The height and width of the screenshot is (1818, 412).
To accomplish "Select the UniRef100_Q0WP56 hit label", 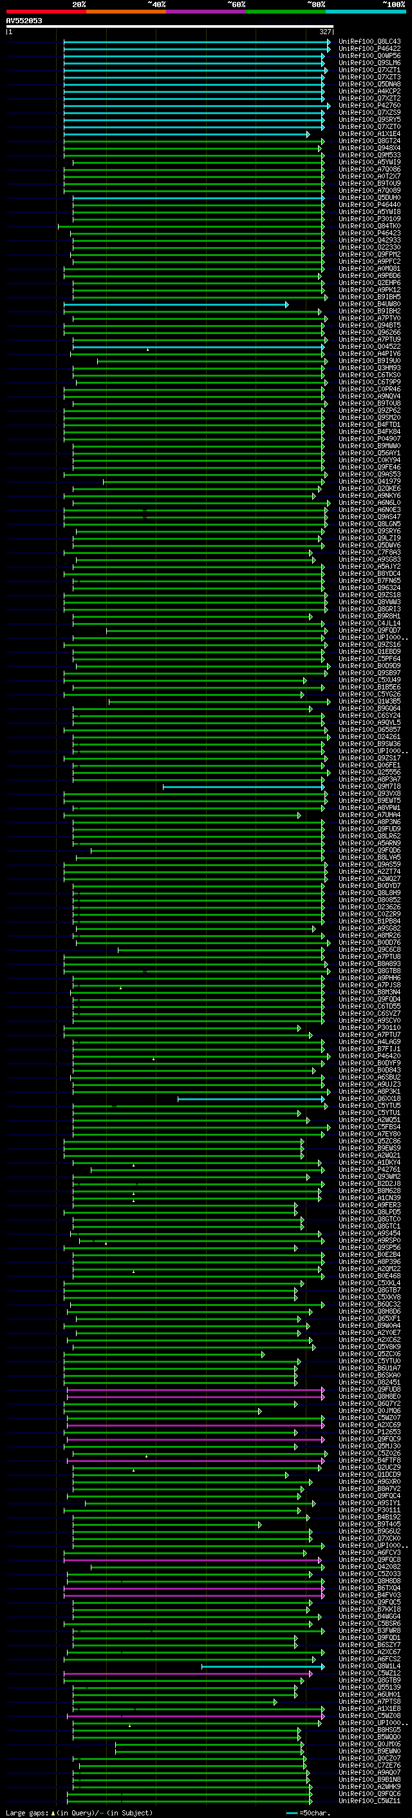I will pos(369,55).
